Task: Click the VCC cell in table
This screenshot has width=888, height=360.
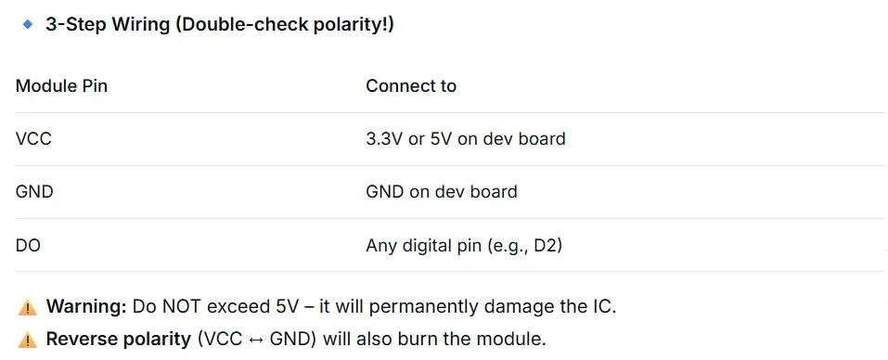Action: 33,138
